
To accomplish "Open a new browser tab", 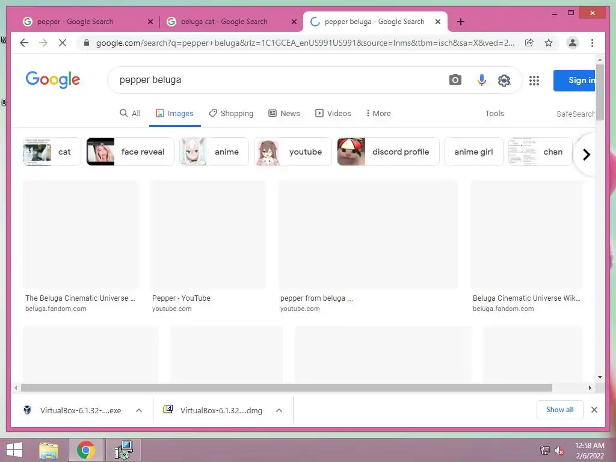I will point(461,22).
